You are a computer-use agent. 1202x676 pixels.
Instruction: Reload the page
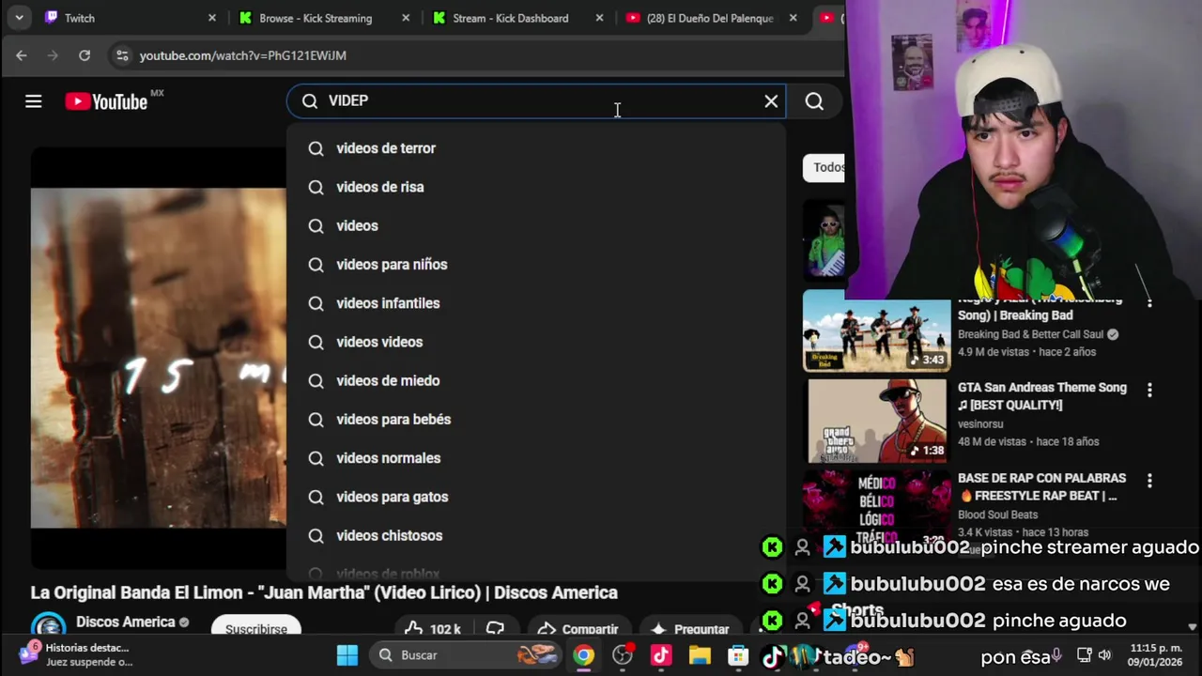point(85,55)
